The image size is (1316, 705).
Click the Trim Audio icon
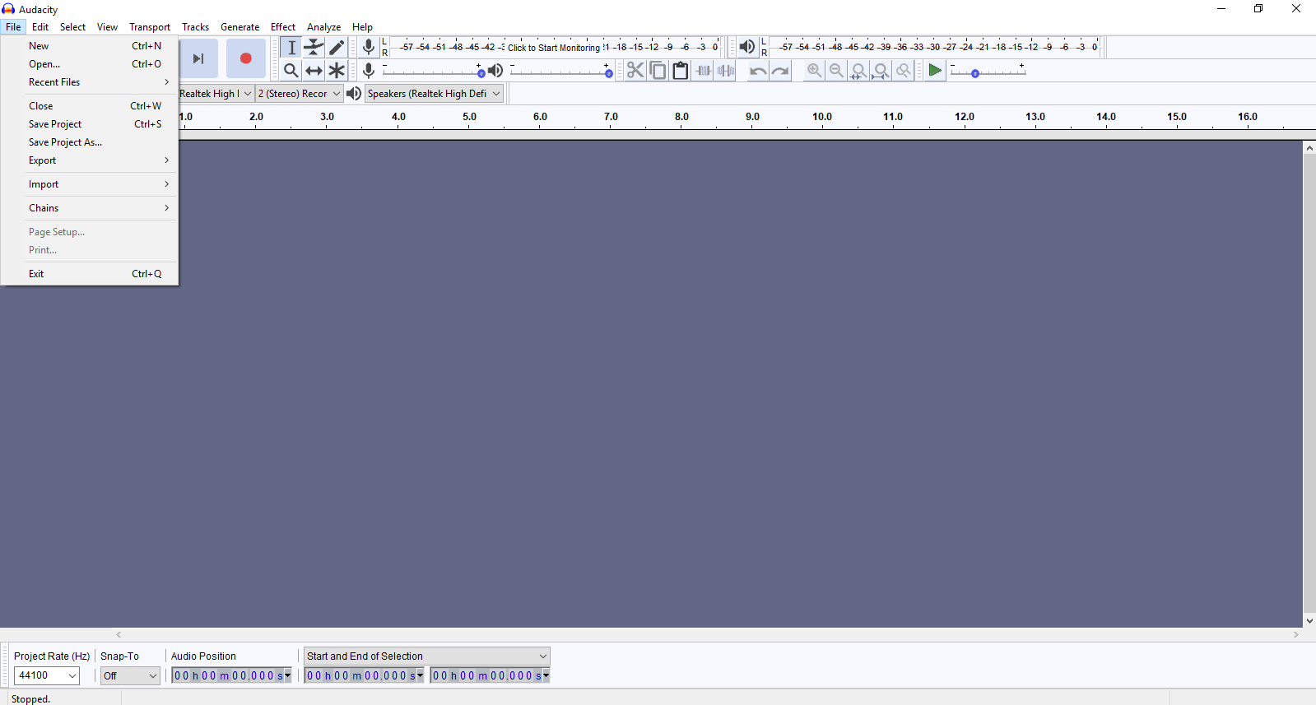click(x=703, y=71)
